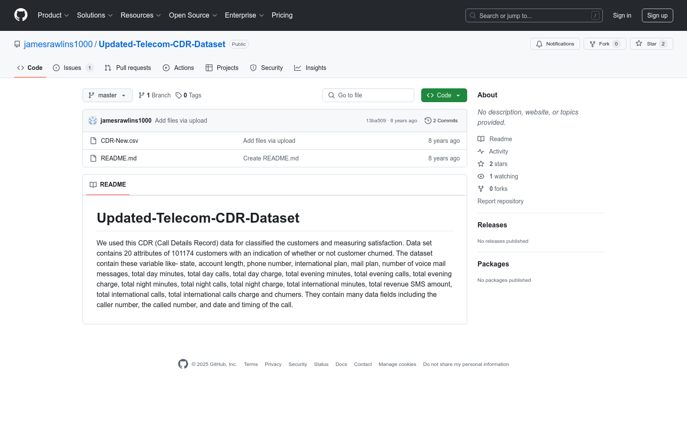The image size is (687, 429).
Task: Click the Contact footer link
Action: [x=363, y=364]
